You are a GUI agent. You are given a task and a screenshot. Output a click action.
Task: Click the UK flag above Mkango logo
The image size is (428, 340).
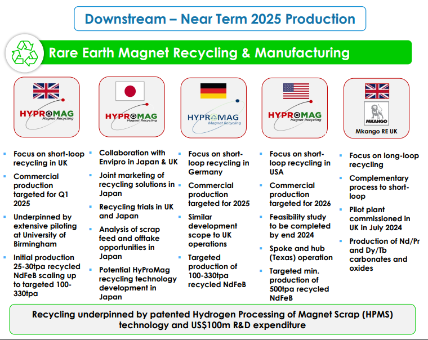click(377, 91)
